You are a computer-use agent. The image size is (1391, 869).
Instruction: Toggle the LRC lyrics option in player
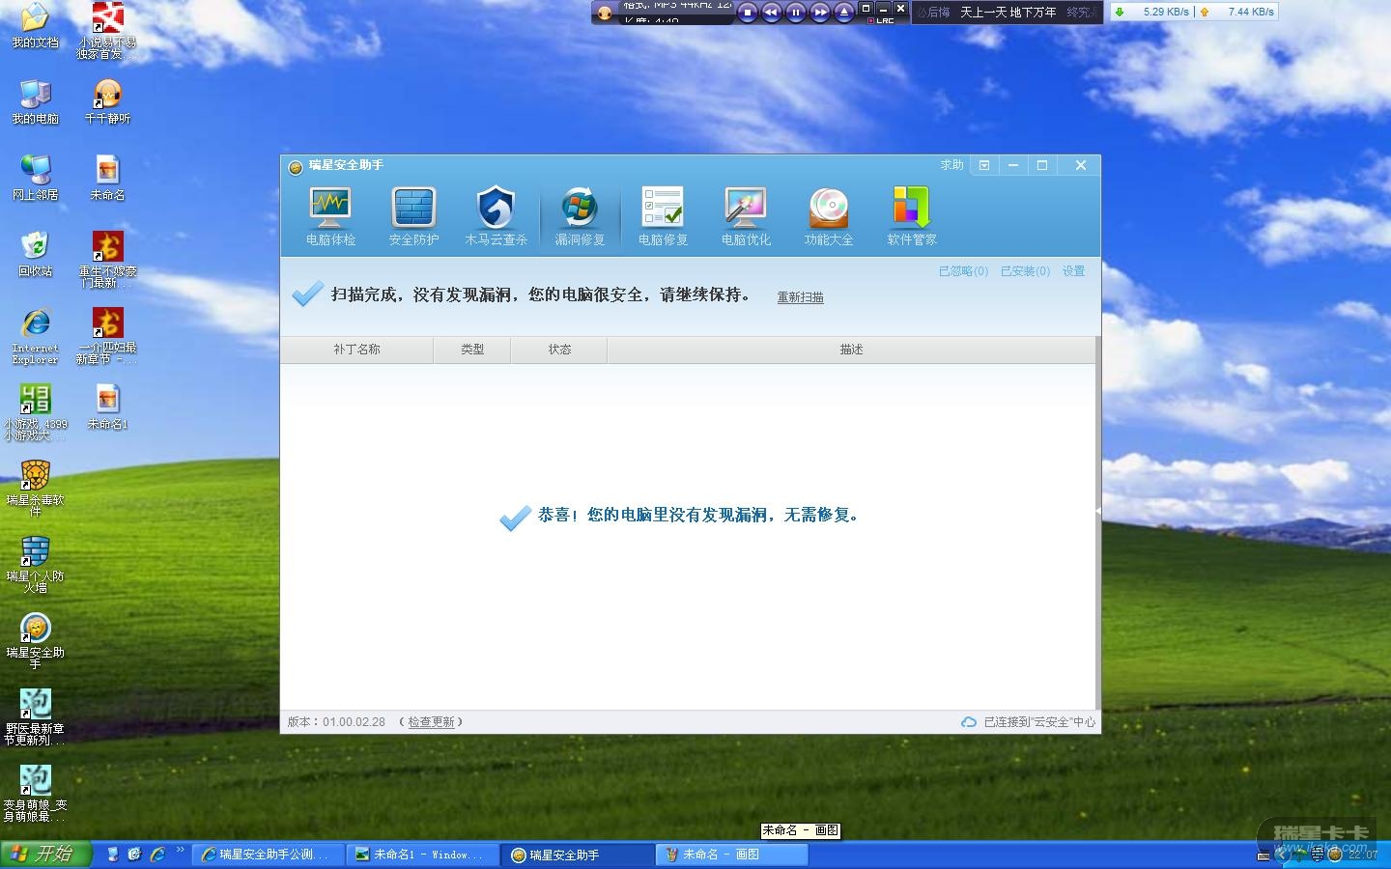pyautogui.click(x=882, y=20)
